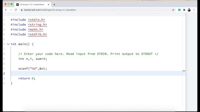
Task: Click the #include <string.h> line
Action: (29, 25)
